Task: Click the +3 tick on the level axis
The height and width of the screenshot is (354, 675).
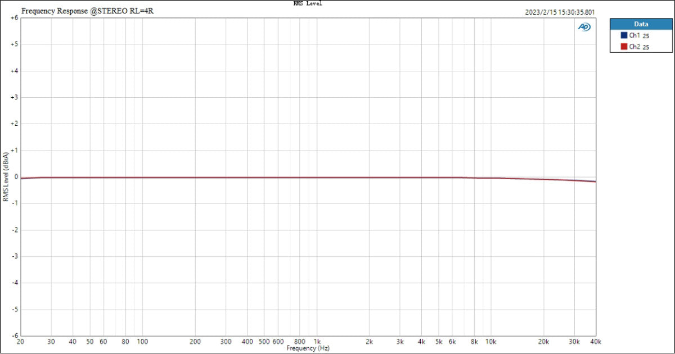Action: 15,97
